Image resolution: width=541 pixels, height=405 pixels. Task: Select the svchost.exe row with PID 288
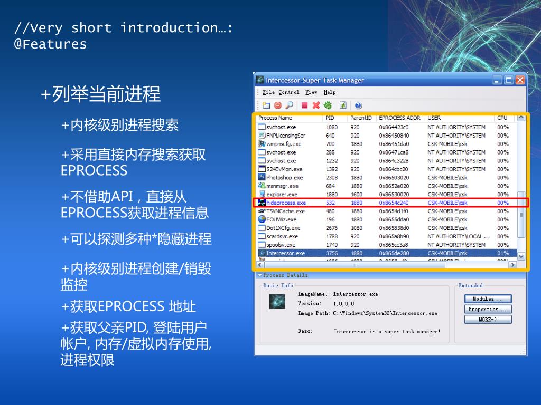(x=387, y=152)
